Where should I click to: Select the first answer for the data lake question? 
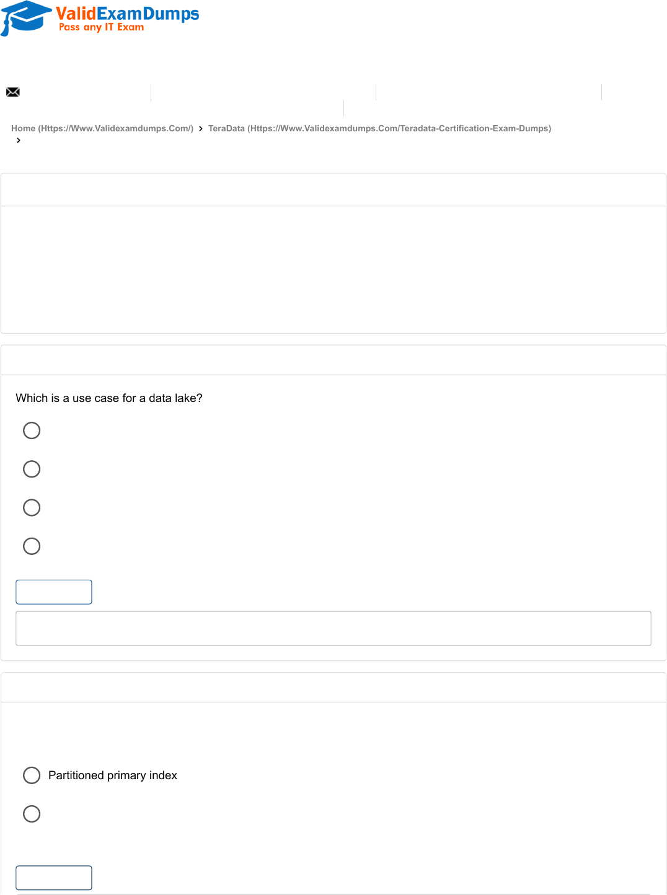(32, 430)
